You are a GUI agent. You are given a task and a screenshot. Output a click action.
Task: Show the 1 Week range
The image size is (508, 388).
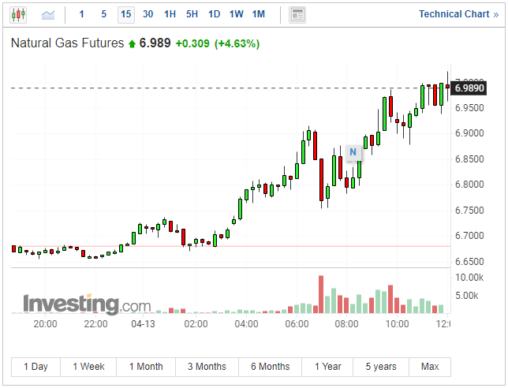(88, 367)
